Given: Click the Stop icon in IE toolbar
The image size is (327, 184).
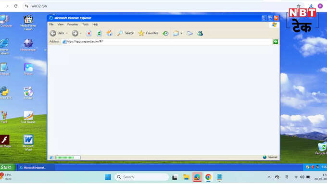Looking at the screenshot, I should 89,33.
